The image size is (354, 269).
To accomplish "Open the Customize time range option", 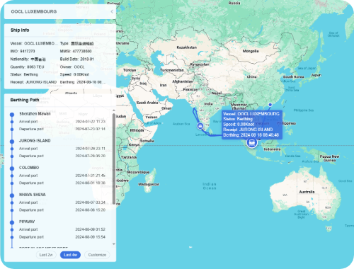I will pos(97,255).
